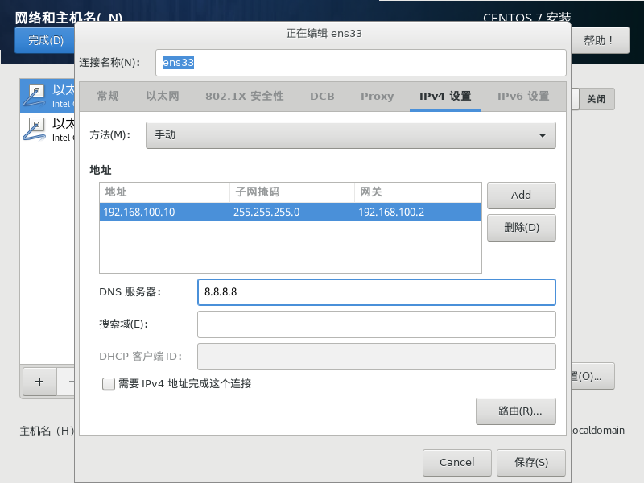Click the 子网掩码 column header
The height and width of the screenshot is (483, 644).
point(292,192)
